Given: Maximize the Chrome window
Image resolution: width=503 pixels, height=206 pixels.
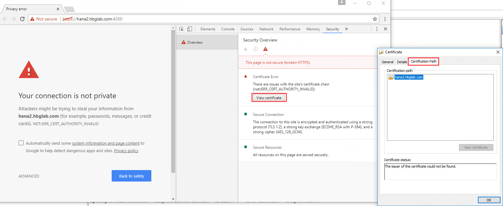Looking at the screenshot, I should click(369, 3).
